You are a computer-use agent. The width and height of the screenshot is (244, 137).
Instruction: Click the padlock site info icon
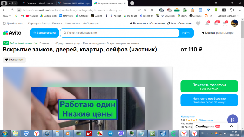coord(19,10)
